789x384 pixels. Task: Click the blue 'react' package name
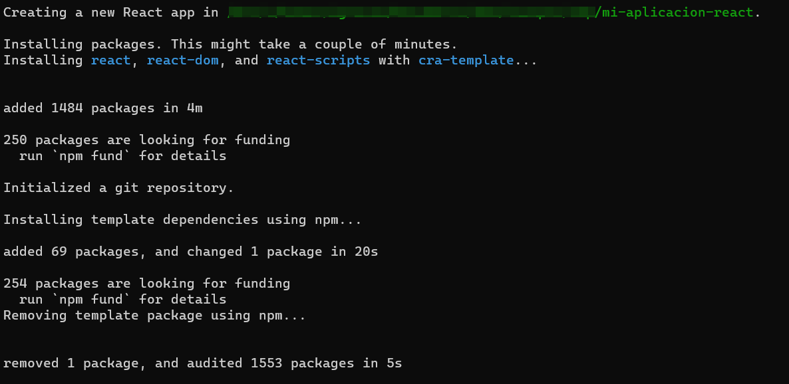(x=110, y=60)
